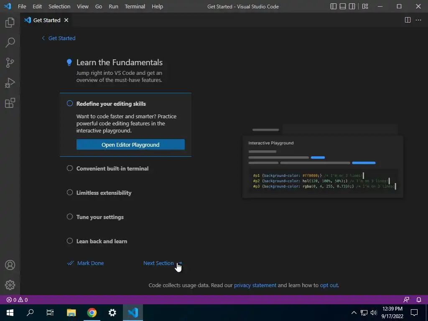Select 'Redefine your editing skills' heading
This screenshot has width=428, height=321.
(x=111, y=104)
